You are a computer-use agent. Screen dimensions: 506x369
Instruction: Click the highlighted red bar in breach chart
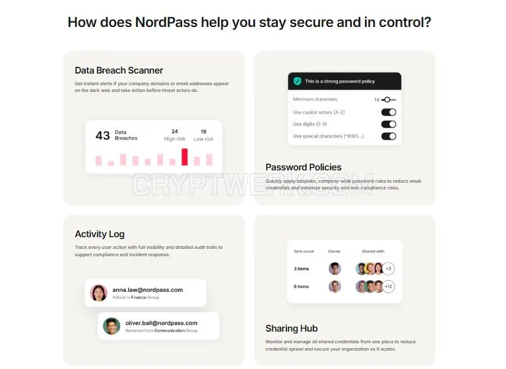coord(185,157)
